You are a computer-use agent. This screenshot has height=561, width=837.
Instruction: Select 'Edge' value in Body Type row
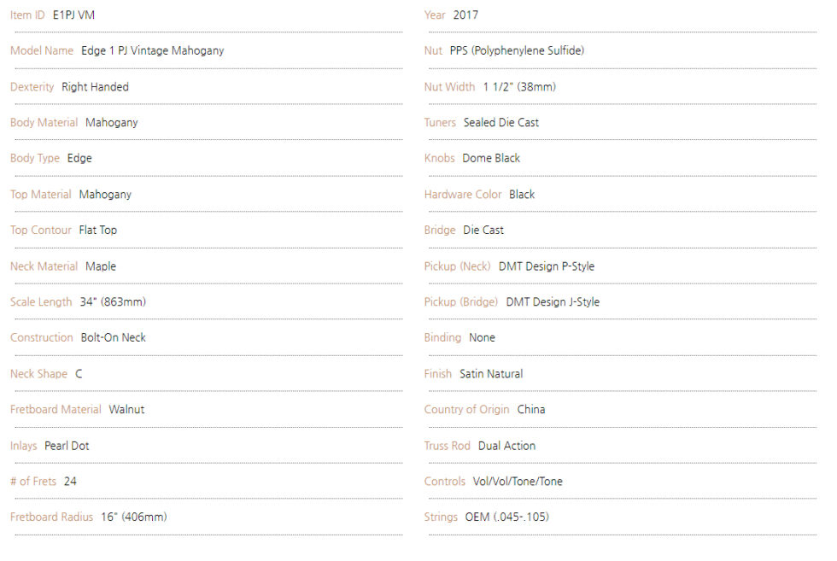(x=79, y=159)
